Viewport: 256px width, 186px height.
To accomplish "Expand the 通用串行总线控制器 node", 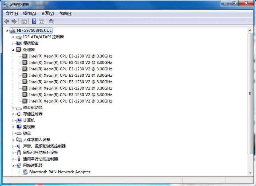I will click(13, 159).
